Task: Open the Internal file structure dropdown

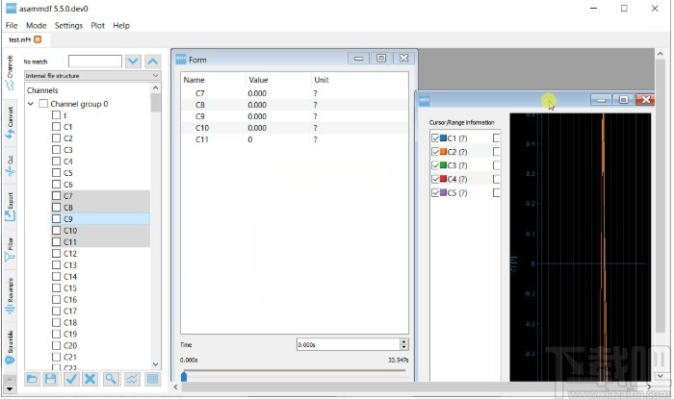Action: click(92, 76)
